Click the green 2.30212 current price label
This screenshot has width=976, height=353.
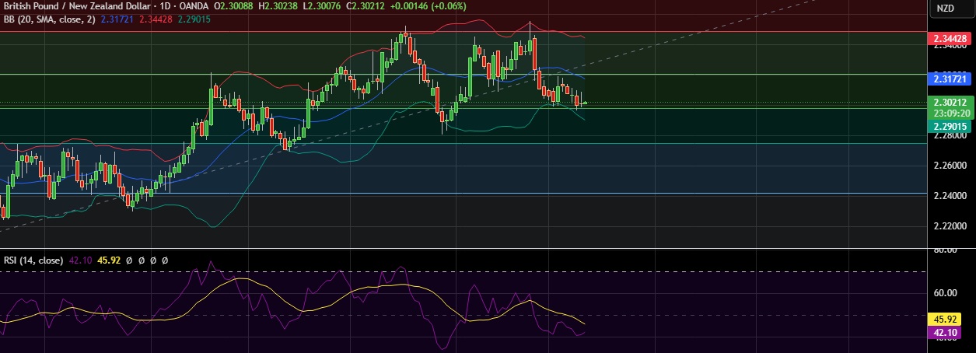pos(950,102)
